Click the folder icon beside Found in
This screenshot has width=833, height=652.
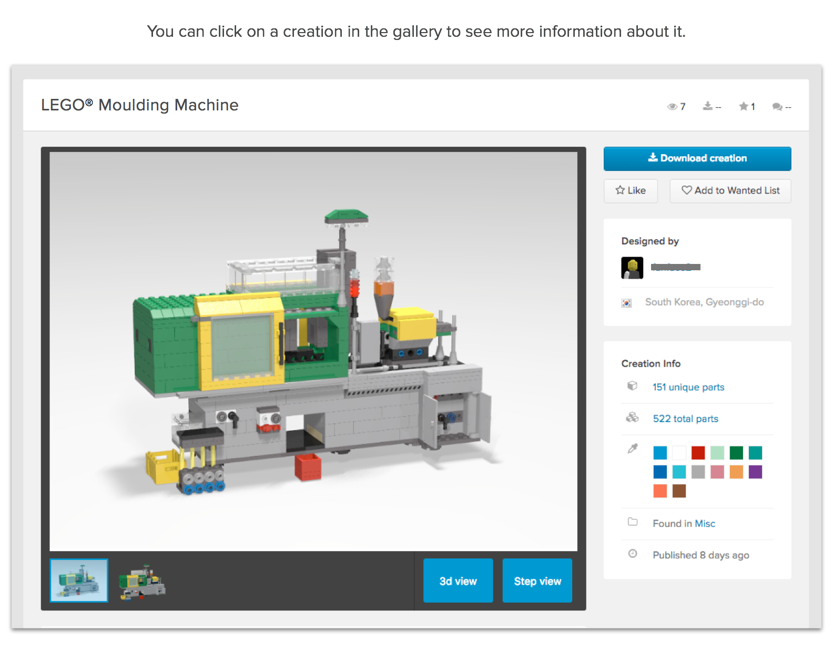pos(633,522)
